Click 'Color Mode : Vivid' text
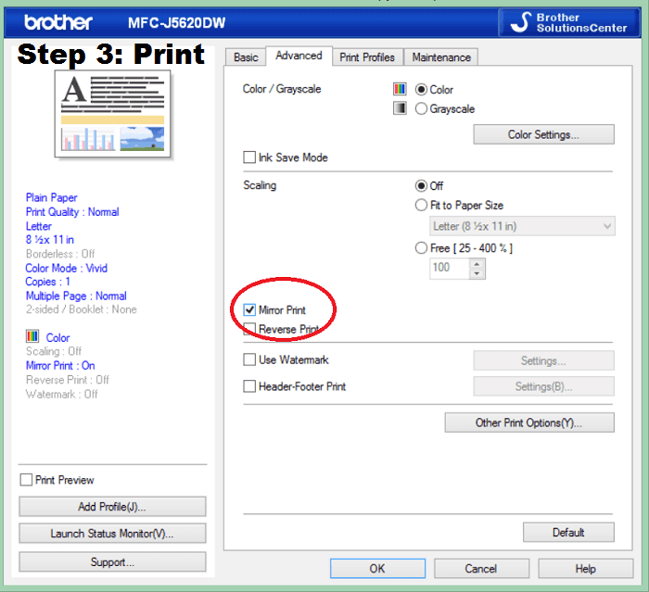This screenshot has height=592, width=649. [66, 268]
